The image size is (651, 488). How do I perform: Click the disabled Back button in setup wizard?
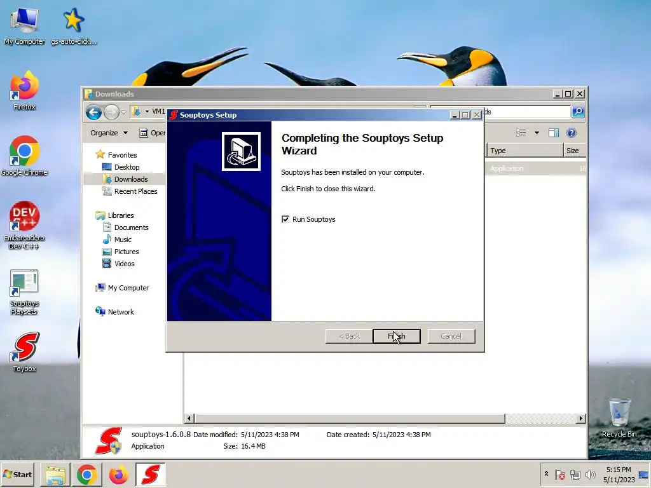(349, 336)
